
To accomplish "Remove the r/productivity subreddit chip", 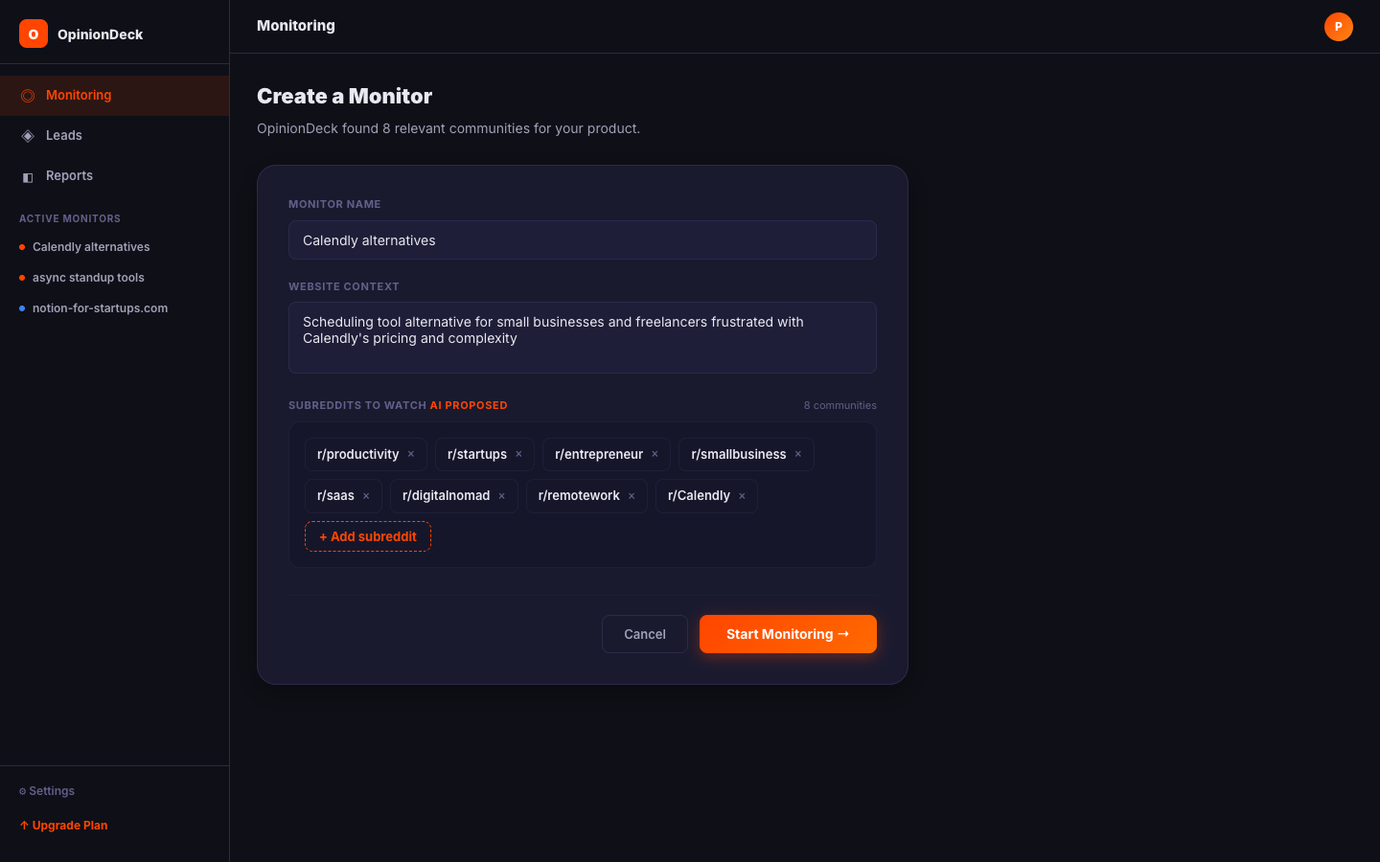I will point(410,453).
